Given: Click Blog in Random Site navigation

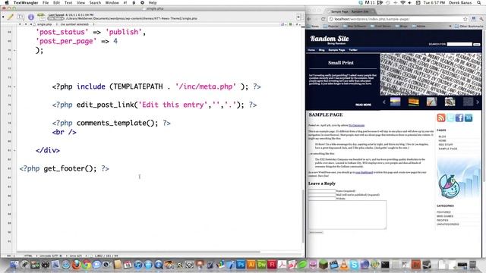Looking at the screenshot, I should (321, 50).
